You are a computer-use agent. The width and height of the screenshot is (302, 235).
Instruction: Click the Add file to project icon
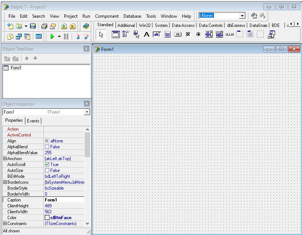point(64,26)
